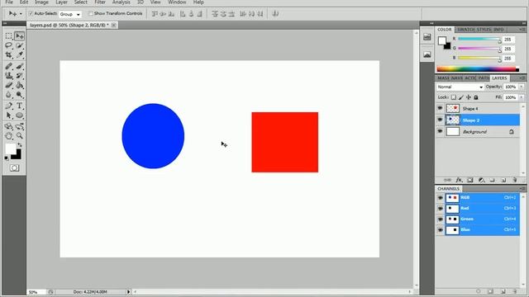Switch to the Styles tab
The width and height of the screenshot is (529, 297).
pos(484,30)
